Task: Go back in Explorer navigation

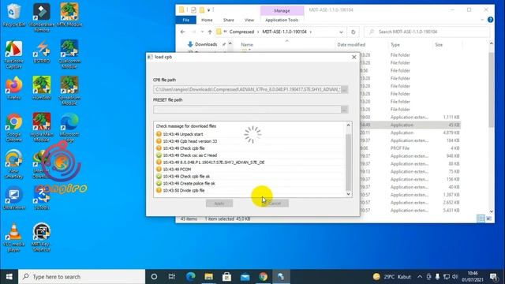Action: pyautogui.click(x=182, y=32)
